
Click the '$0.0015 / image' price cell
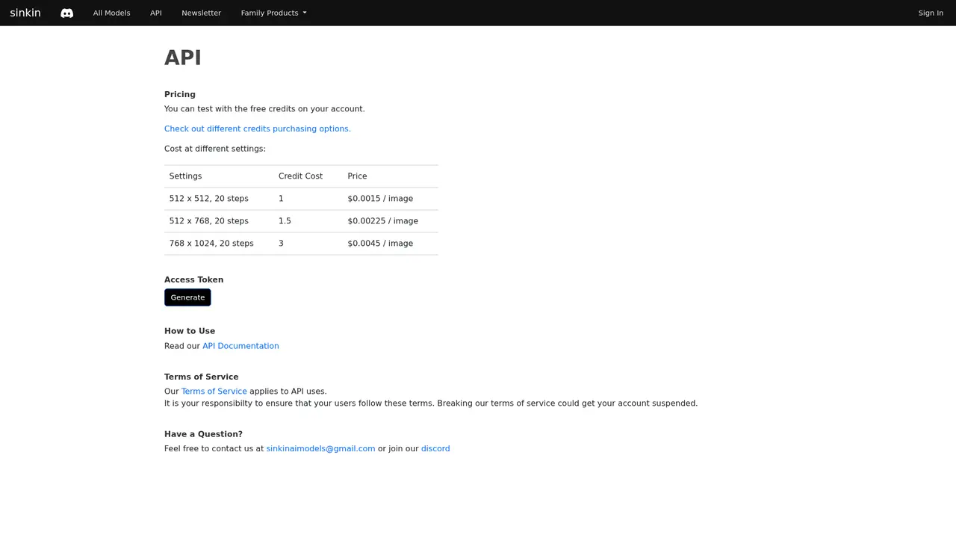[391, 199]
